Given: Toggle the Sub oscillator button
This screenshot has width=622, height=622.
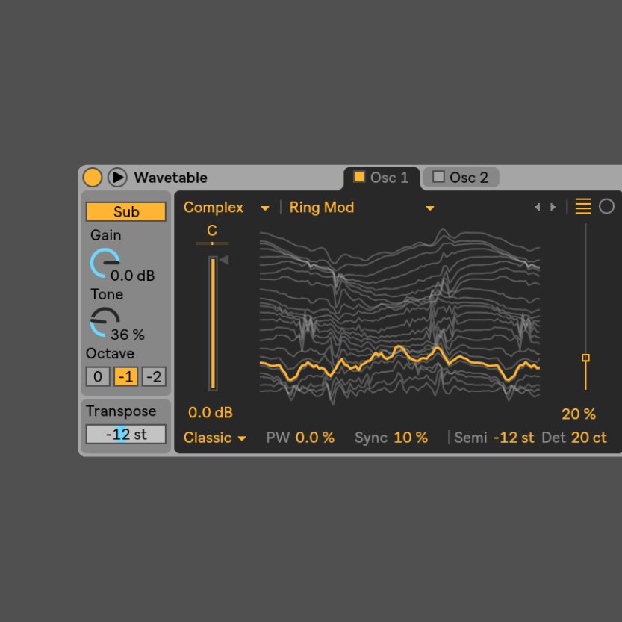Looking at the screenshot, I should tap(125, 211).
